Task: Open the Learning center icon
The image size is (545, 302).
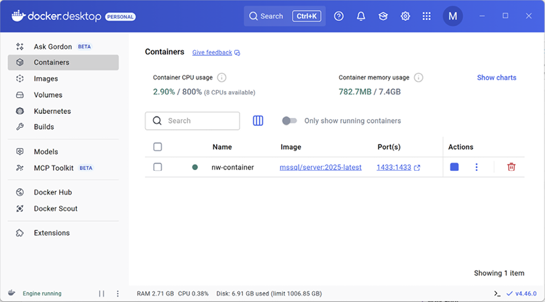Action: coord(383,16)
